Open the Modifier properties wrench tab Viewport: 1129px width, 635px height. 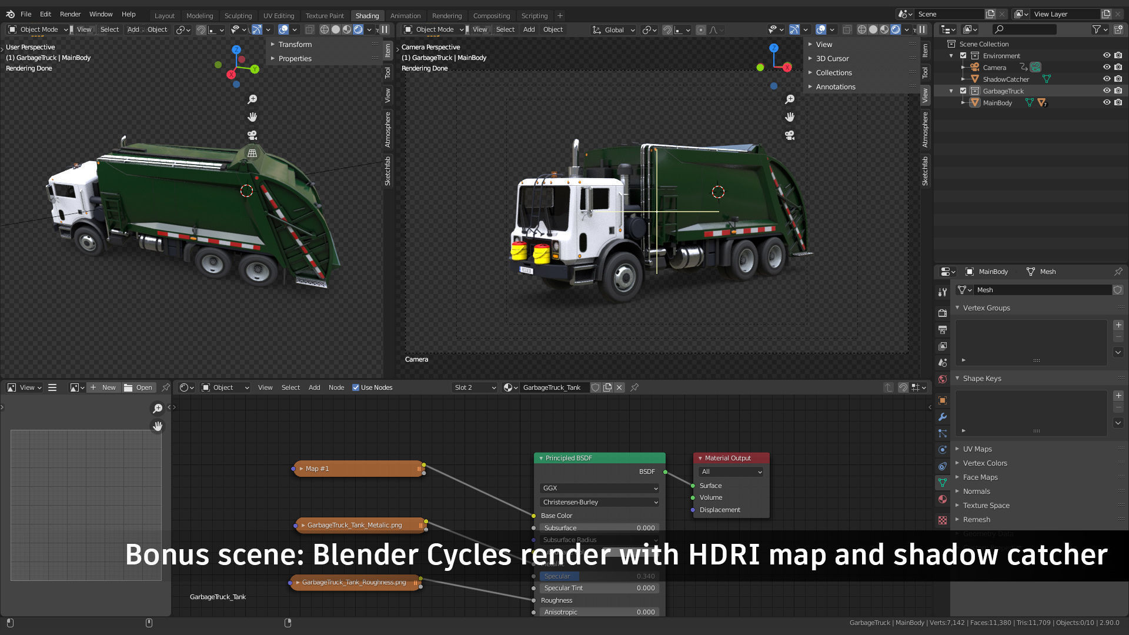click(943, 417)
